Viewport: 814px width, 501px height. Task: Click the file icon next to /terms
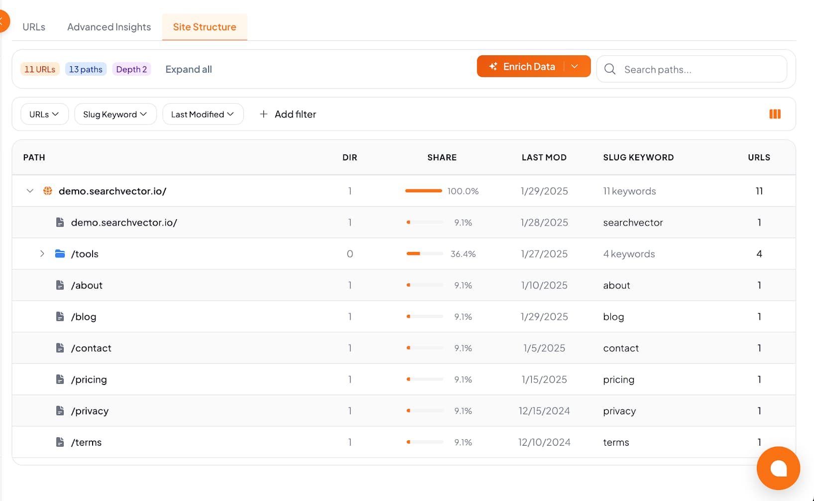60,442
